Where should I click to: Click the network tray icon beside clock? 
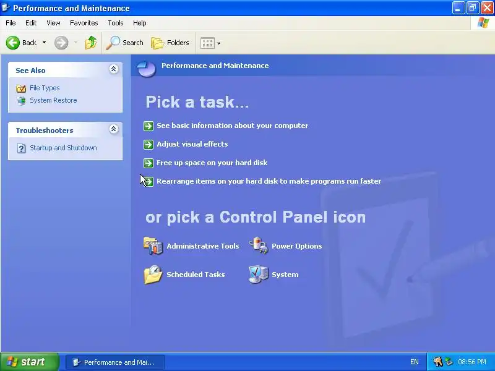[449, 362]
